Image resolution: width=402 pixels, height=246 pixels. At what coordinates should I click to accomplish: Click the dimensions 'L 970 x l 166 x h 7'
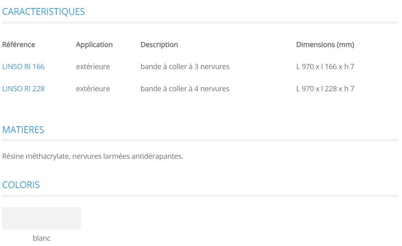[x=325, y=67]
